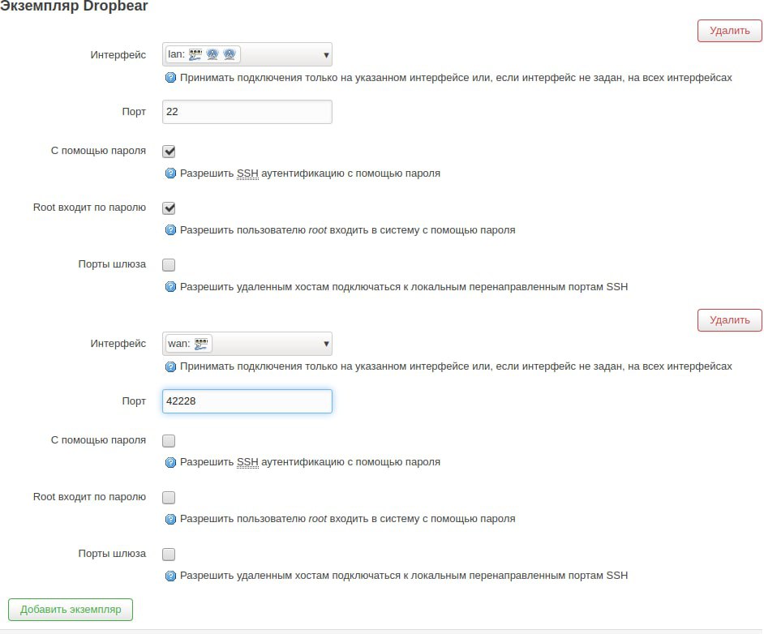Click the help icon beside first gateway ports hint
764x634 pixels.
[x=170, y=287]
